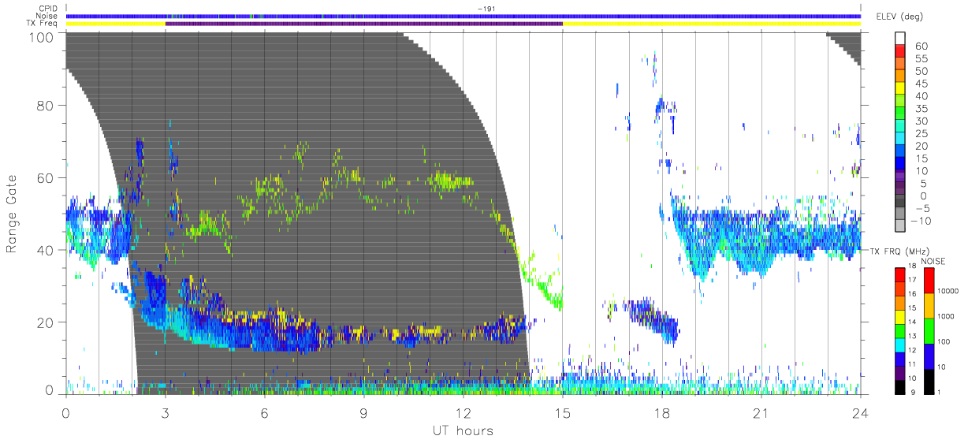Click the purple section of the TX Freq strip
The width and height of the screenshot is (968, 447).
point(364,24)
